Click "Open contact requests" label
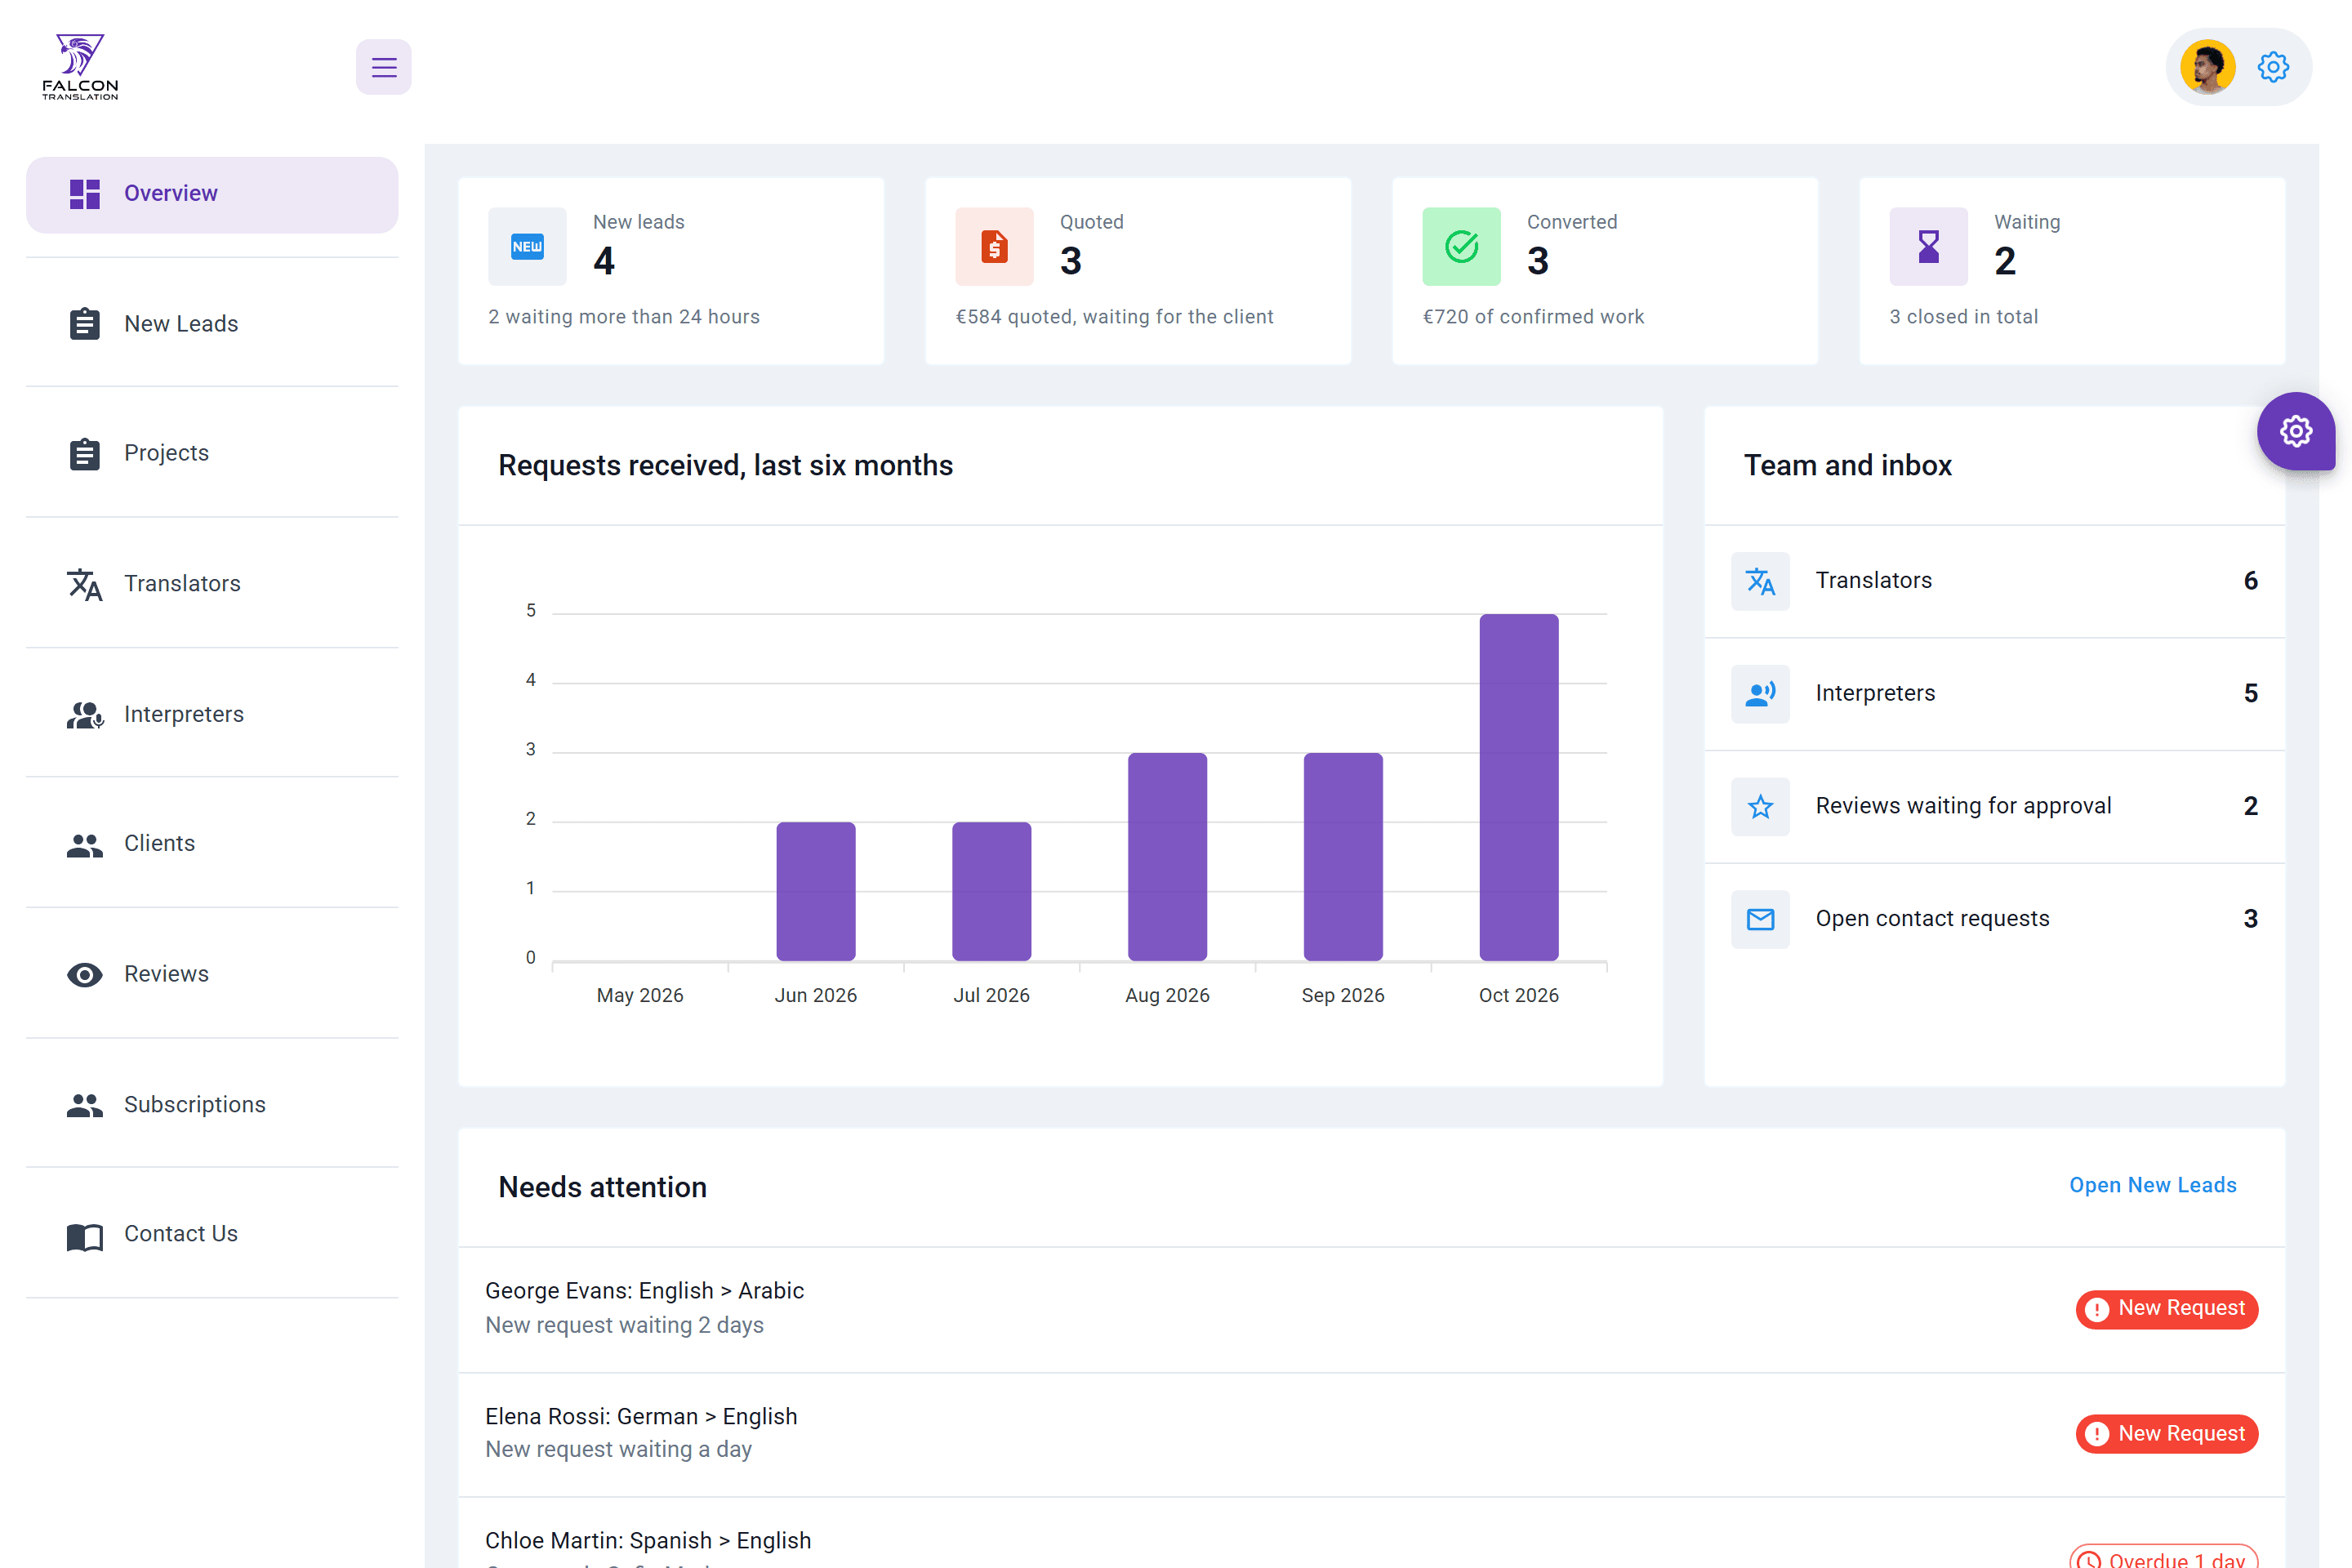Screen dimensions: 2352x1568 click(x=1932, y=919)
